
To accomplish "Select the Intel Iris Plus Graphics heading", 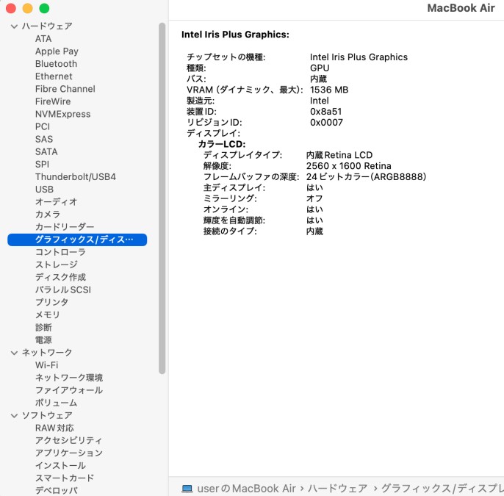I will (235, 35).
